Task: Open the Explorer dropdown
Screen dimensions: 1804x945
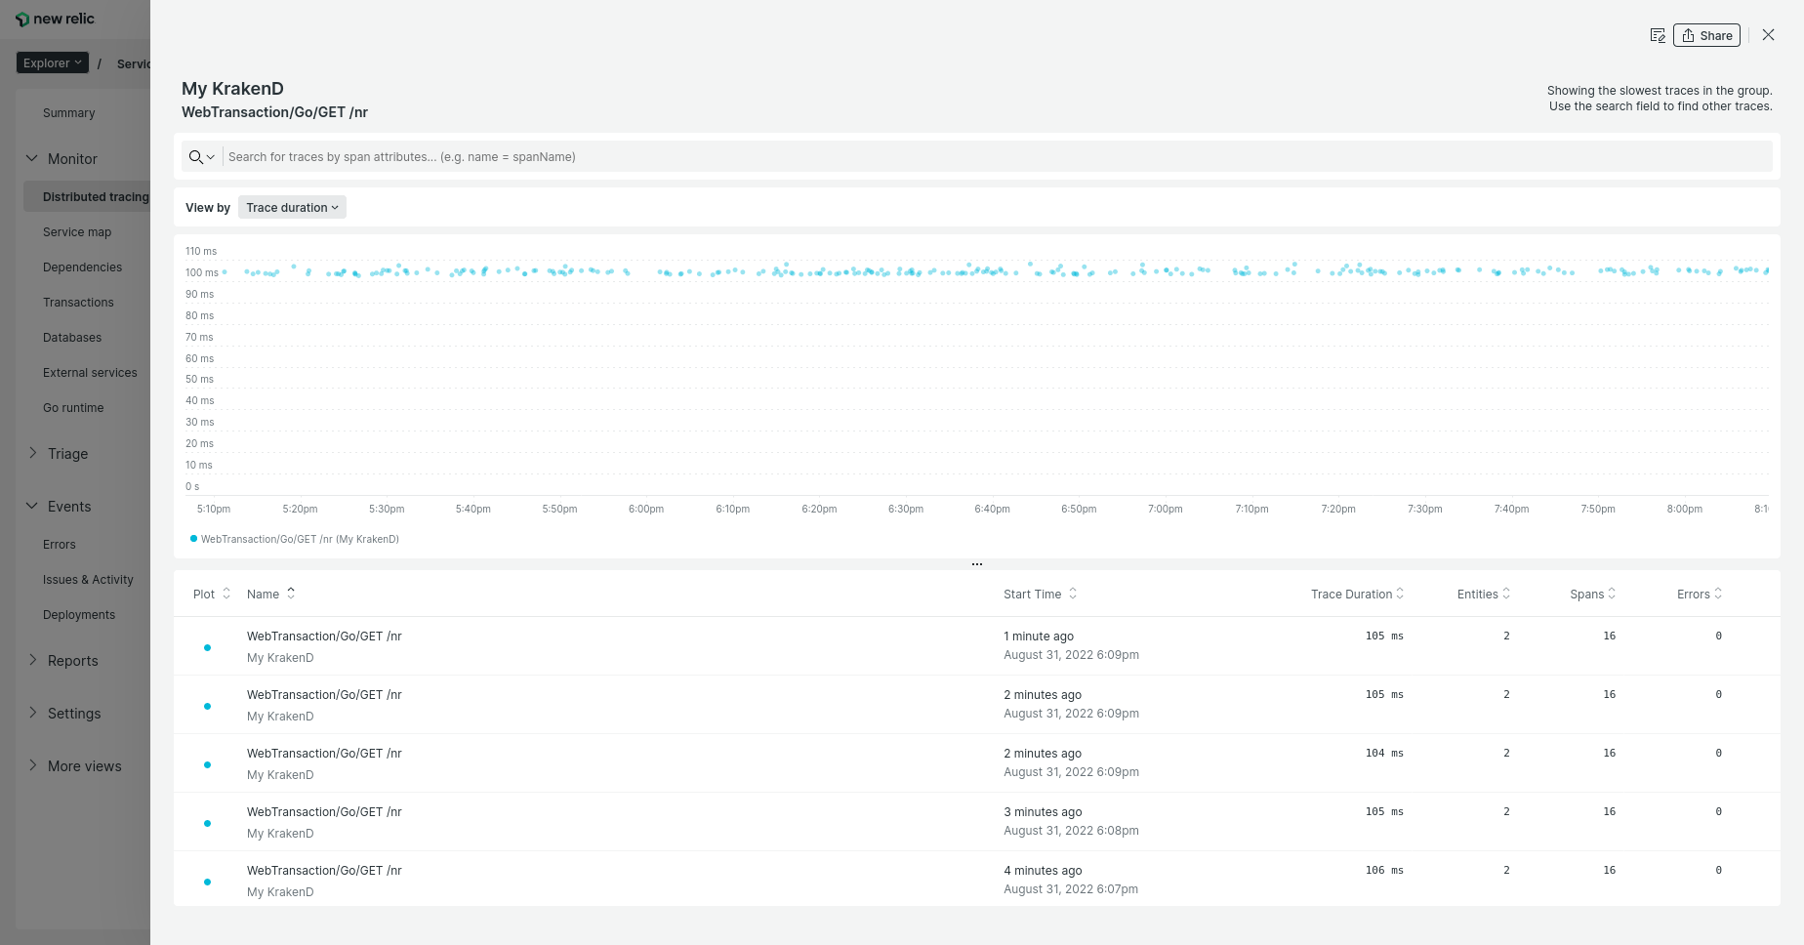Action: coord(53,62)
